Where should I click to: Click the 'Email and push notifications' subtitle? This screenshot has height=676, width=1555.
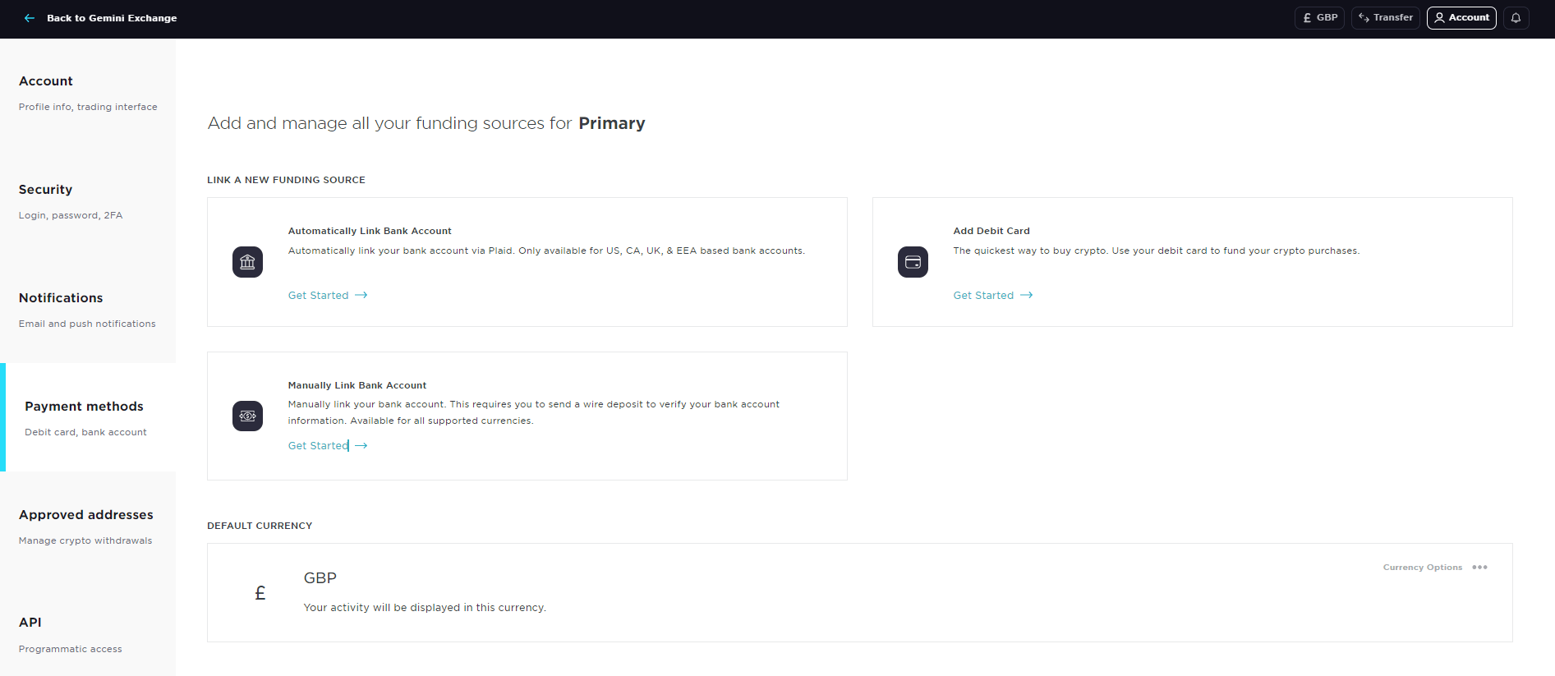pyautogui.click(x=87, y=324)
